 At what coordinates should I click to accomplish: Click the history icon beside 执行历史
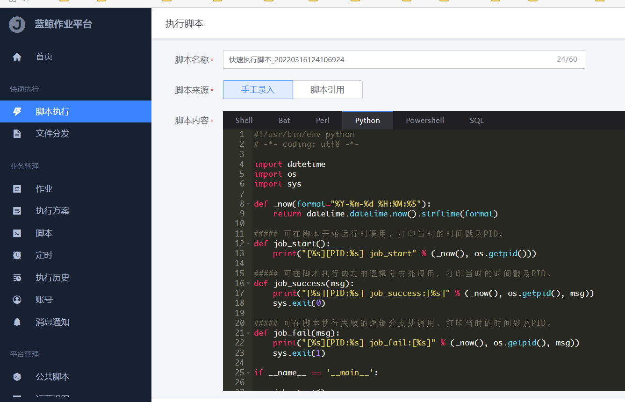[17, 278]
